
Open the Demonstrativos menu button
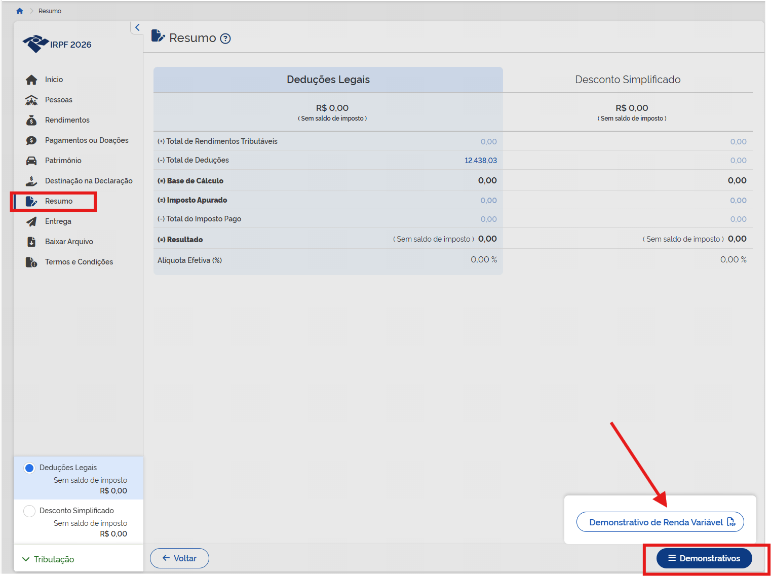[704, 558]
